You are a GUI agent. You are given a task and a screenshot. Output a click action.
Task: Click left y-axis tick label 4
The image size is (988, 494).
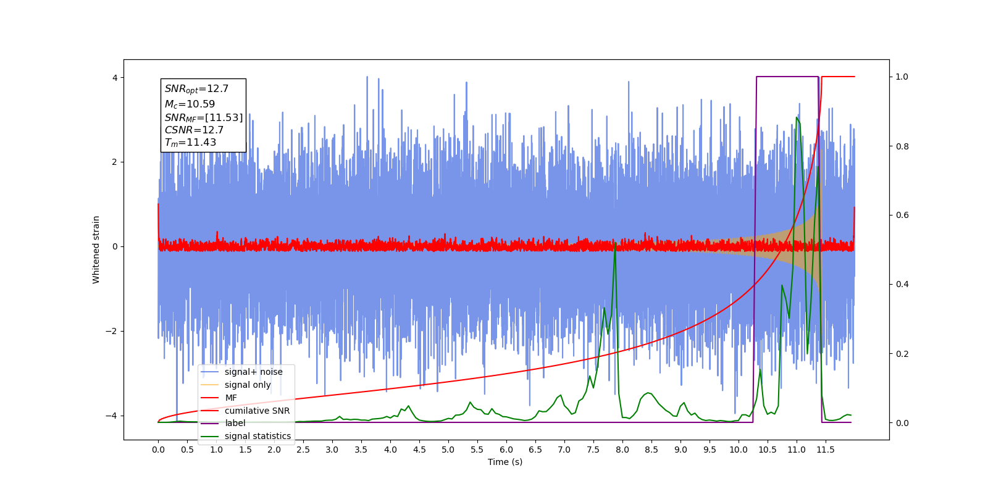tap(115, 78)
